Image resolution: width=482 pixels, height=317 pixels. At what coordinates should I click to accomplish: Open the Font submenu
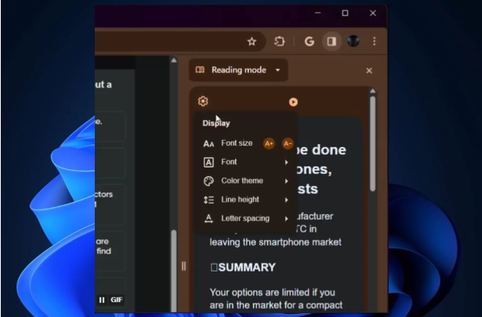click(x=246, y=162)
